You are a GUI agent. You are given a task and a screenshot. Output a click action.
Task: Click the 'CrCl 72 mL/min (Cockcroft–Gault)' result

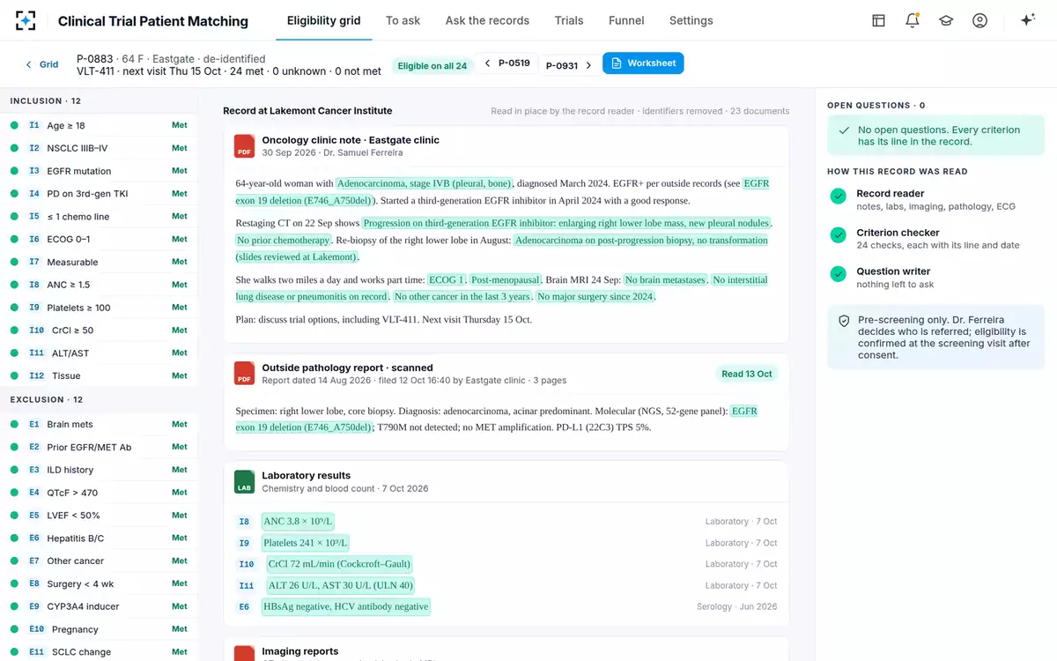[339, 564]
